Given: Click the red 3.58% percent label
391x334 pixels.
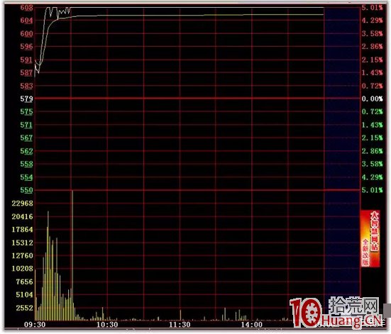Looking at the screenshot, I should (x=372, y=33).
